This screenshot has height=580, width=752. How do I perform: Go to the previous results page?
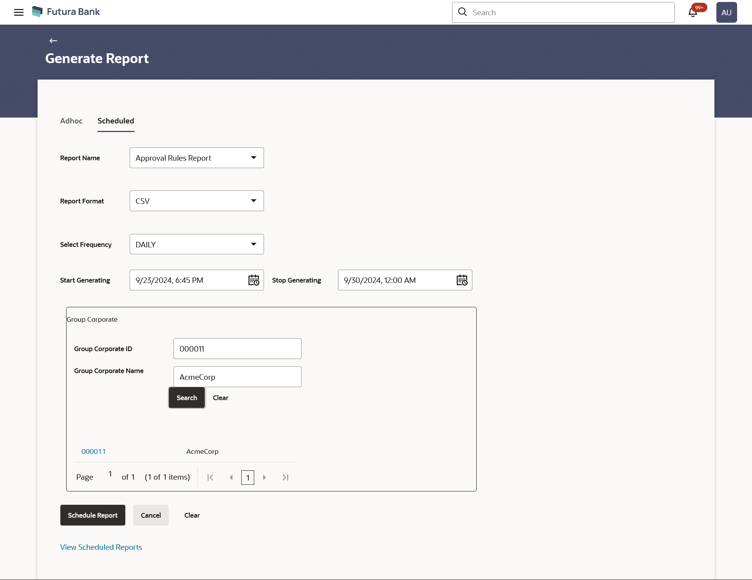tap(231, 477)
